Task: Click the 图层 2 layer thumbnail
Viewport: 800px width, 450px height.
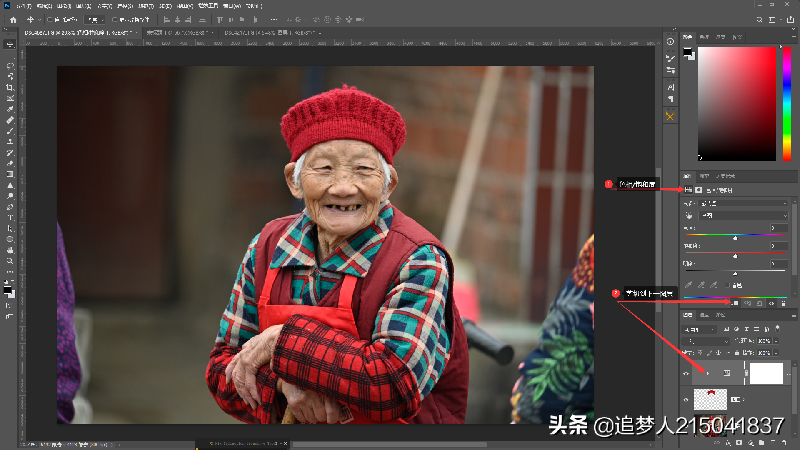Action: tap(710, 400)
